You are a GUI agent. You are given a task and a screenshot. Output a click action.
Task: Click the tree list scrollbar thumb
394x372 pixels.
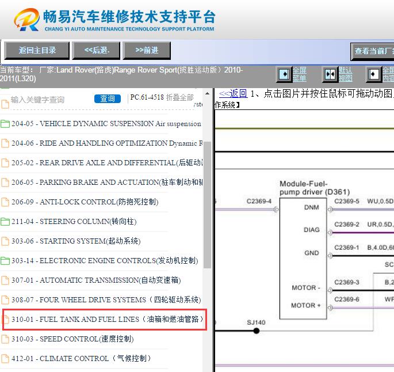point(207,205)
